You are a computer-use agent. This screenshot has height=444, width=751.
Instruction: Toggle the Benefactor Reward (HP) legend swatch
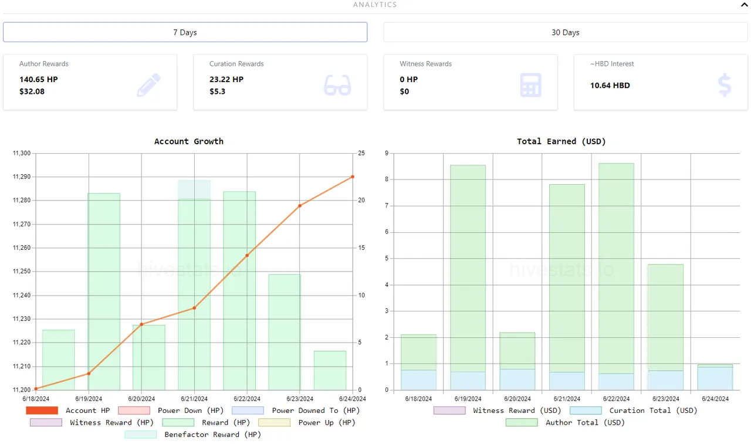[x=140, y=435]
